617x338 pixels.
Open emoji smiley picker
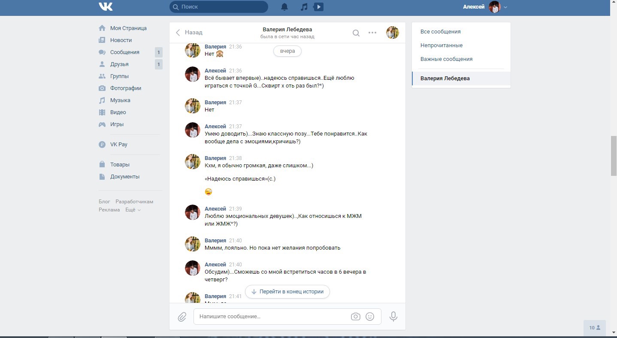point(370,317)
